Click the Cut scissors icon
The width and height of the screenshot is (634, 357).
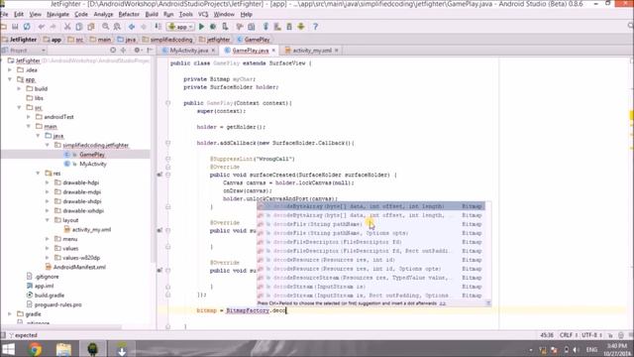click(67, 27)
